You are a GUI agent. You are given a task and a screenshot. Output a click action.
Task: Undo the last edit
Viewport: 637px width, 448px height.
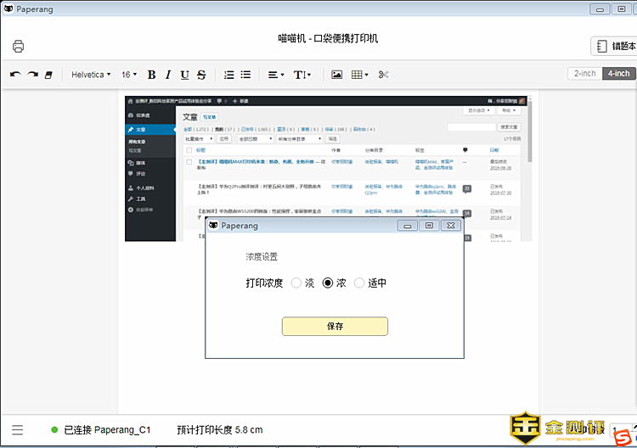[x=15, y=75]
